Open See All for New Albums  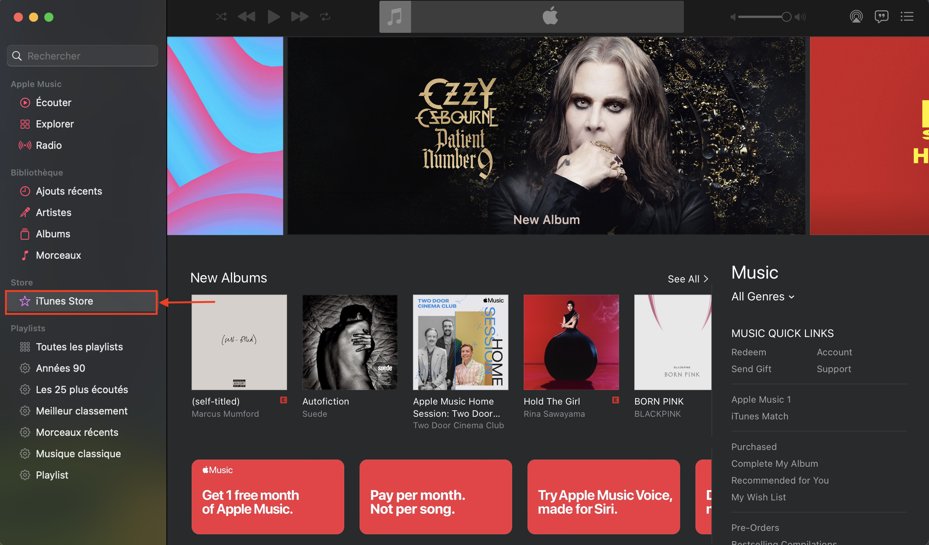(688, 279)
